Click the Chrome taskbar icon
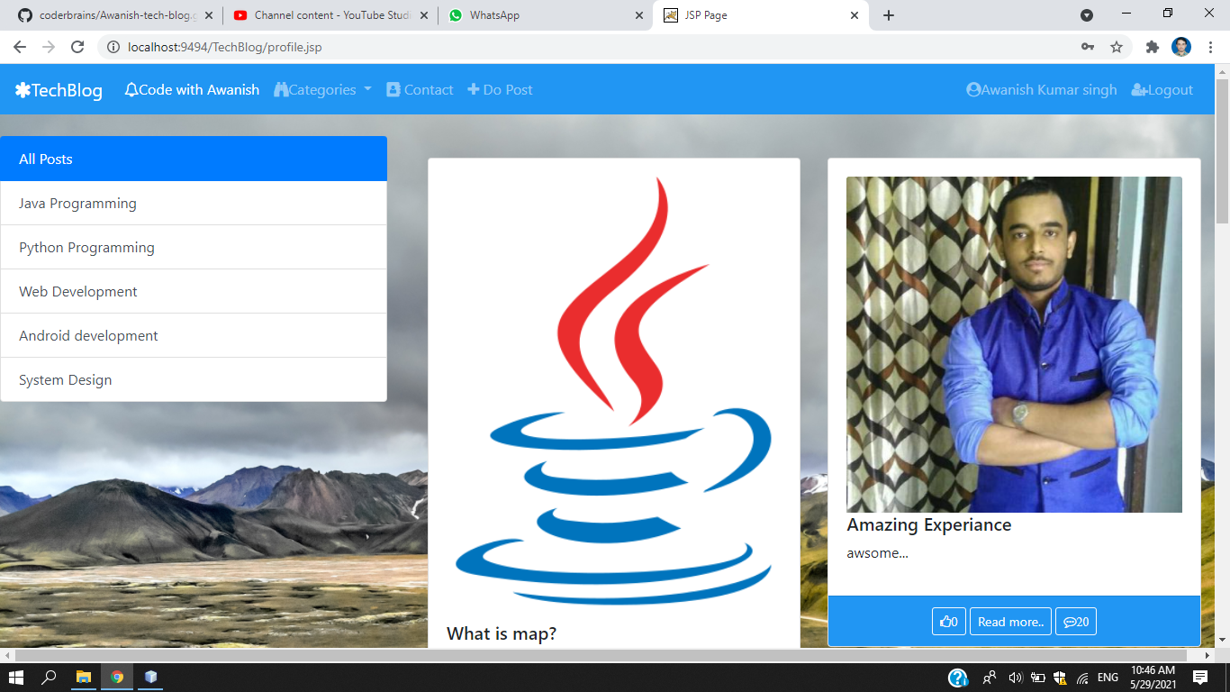Image resolution: width=1230 pixels, height=692 pixels. coord(117,677)
